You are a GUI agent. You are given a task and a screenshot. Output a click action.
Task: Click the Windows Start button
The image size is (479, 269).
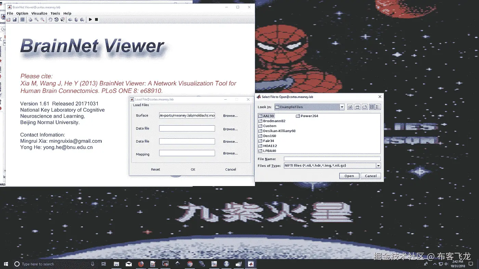coord(6,264)
